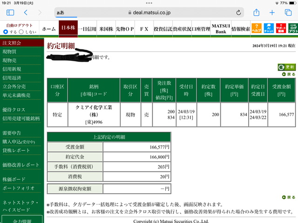Viewport: 298px width, 223px height.
Task: Open 信用新規 in the sidebar
Action: tap(12, 69)
